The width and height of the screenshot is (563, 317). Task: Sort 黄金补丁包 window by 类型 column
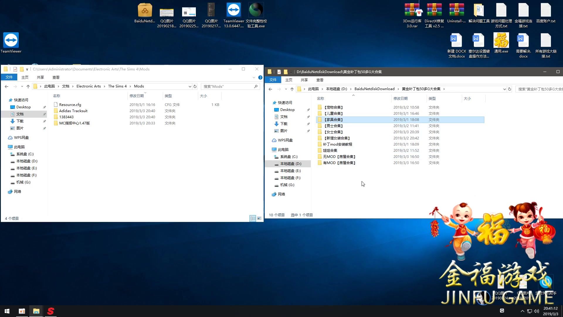[x=444, y=98]
